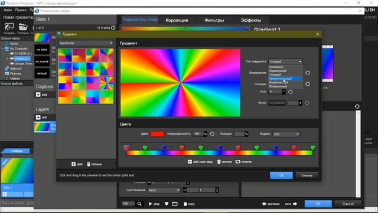The height and width of the screenshot is (213, 378).
Task: Switch to the Эффекты tab
Action: point(251,20)
